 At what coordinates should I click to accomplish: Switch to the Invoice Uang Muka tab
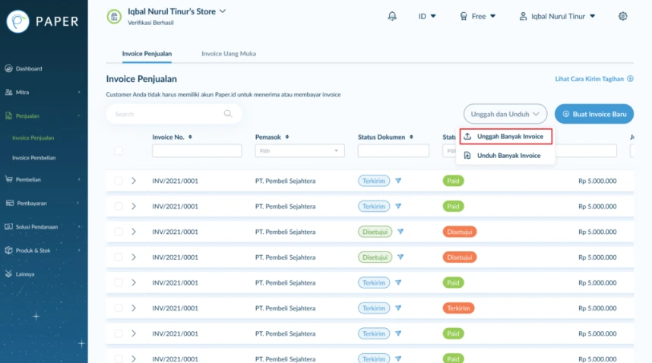click(x=228, y=54)
